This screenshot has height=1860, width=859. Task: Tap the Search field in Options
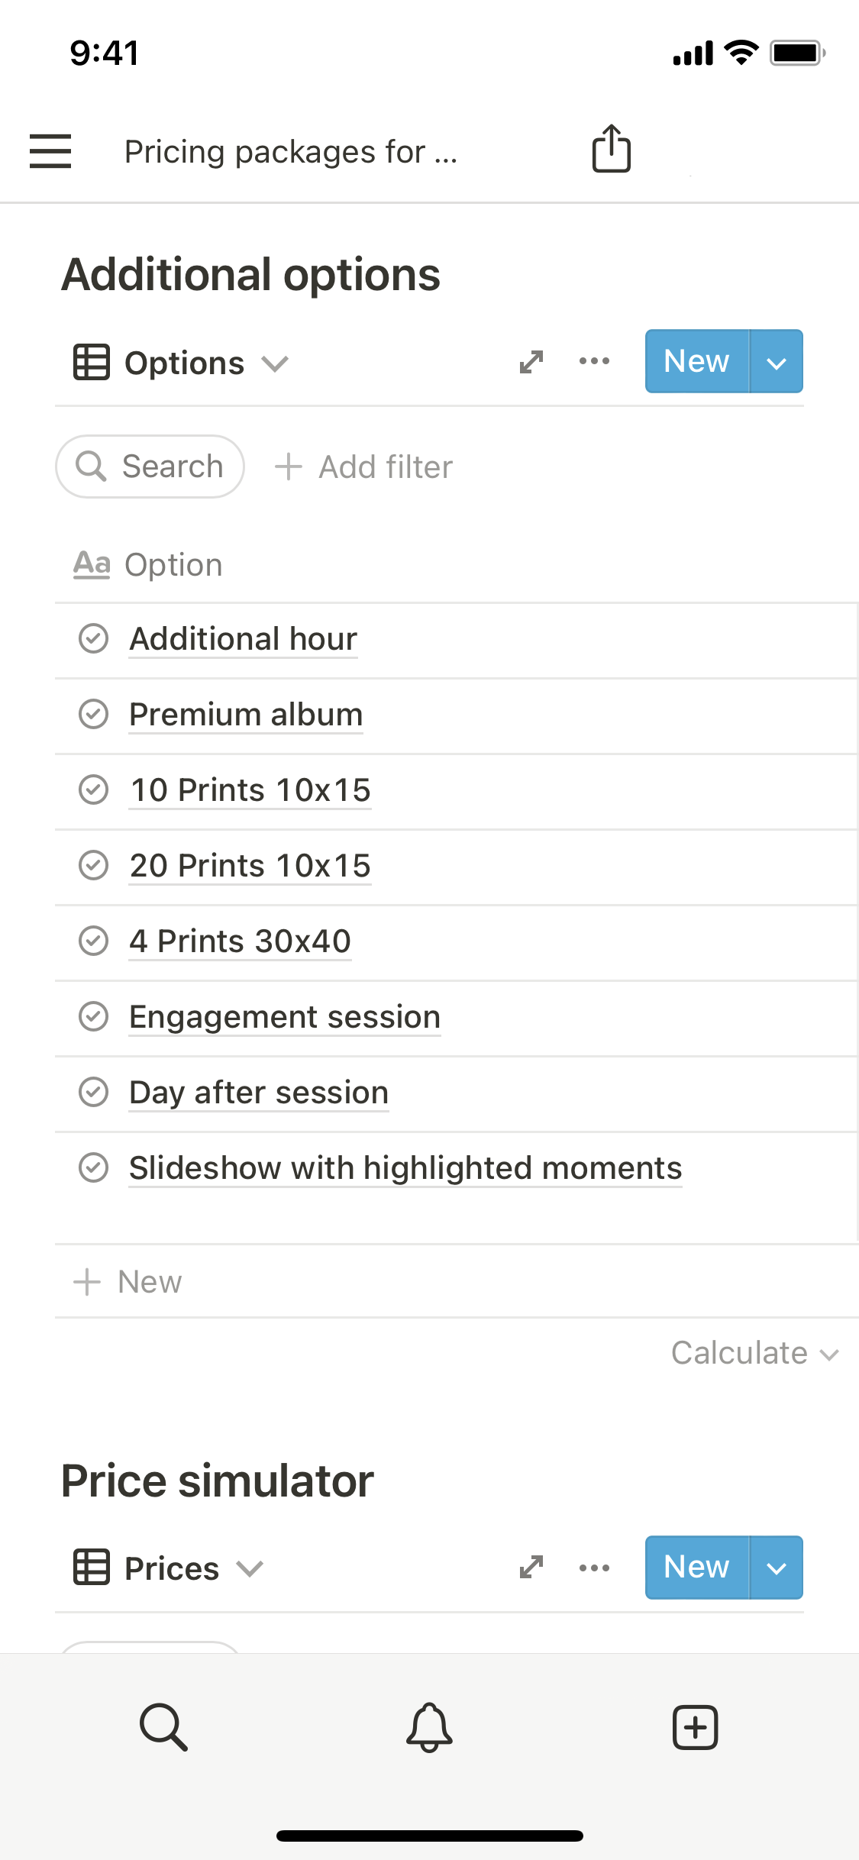click(150, 467)
